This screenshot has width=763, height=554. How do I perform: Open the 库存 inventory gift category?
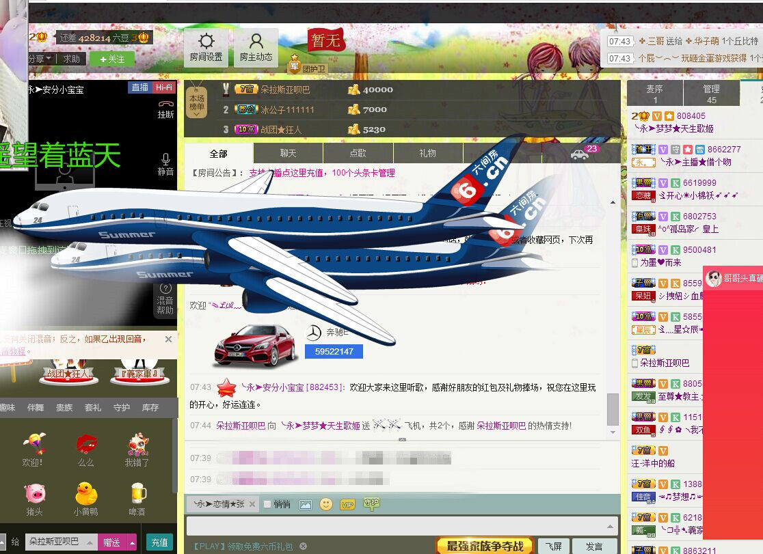click(x=150, y=407)
